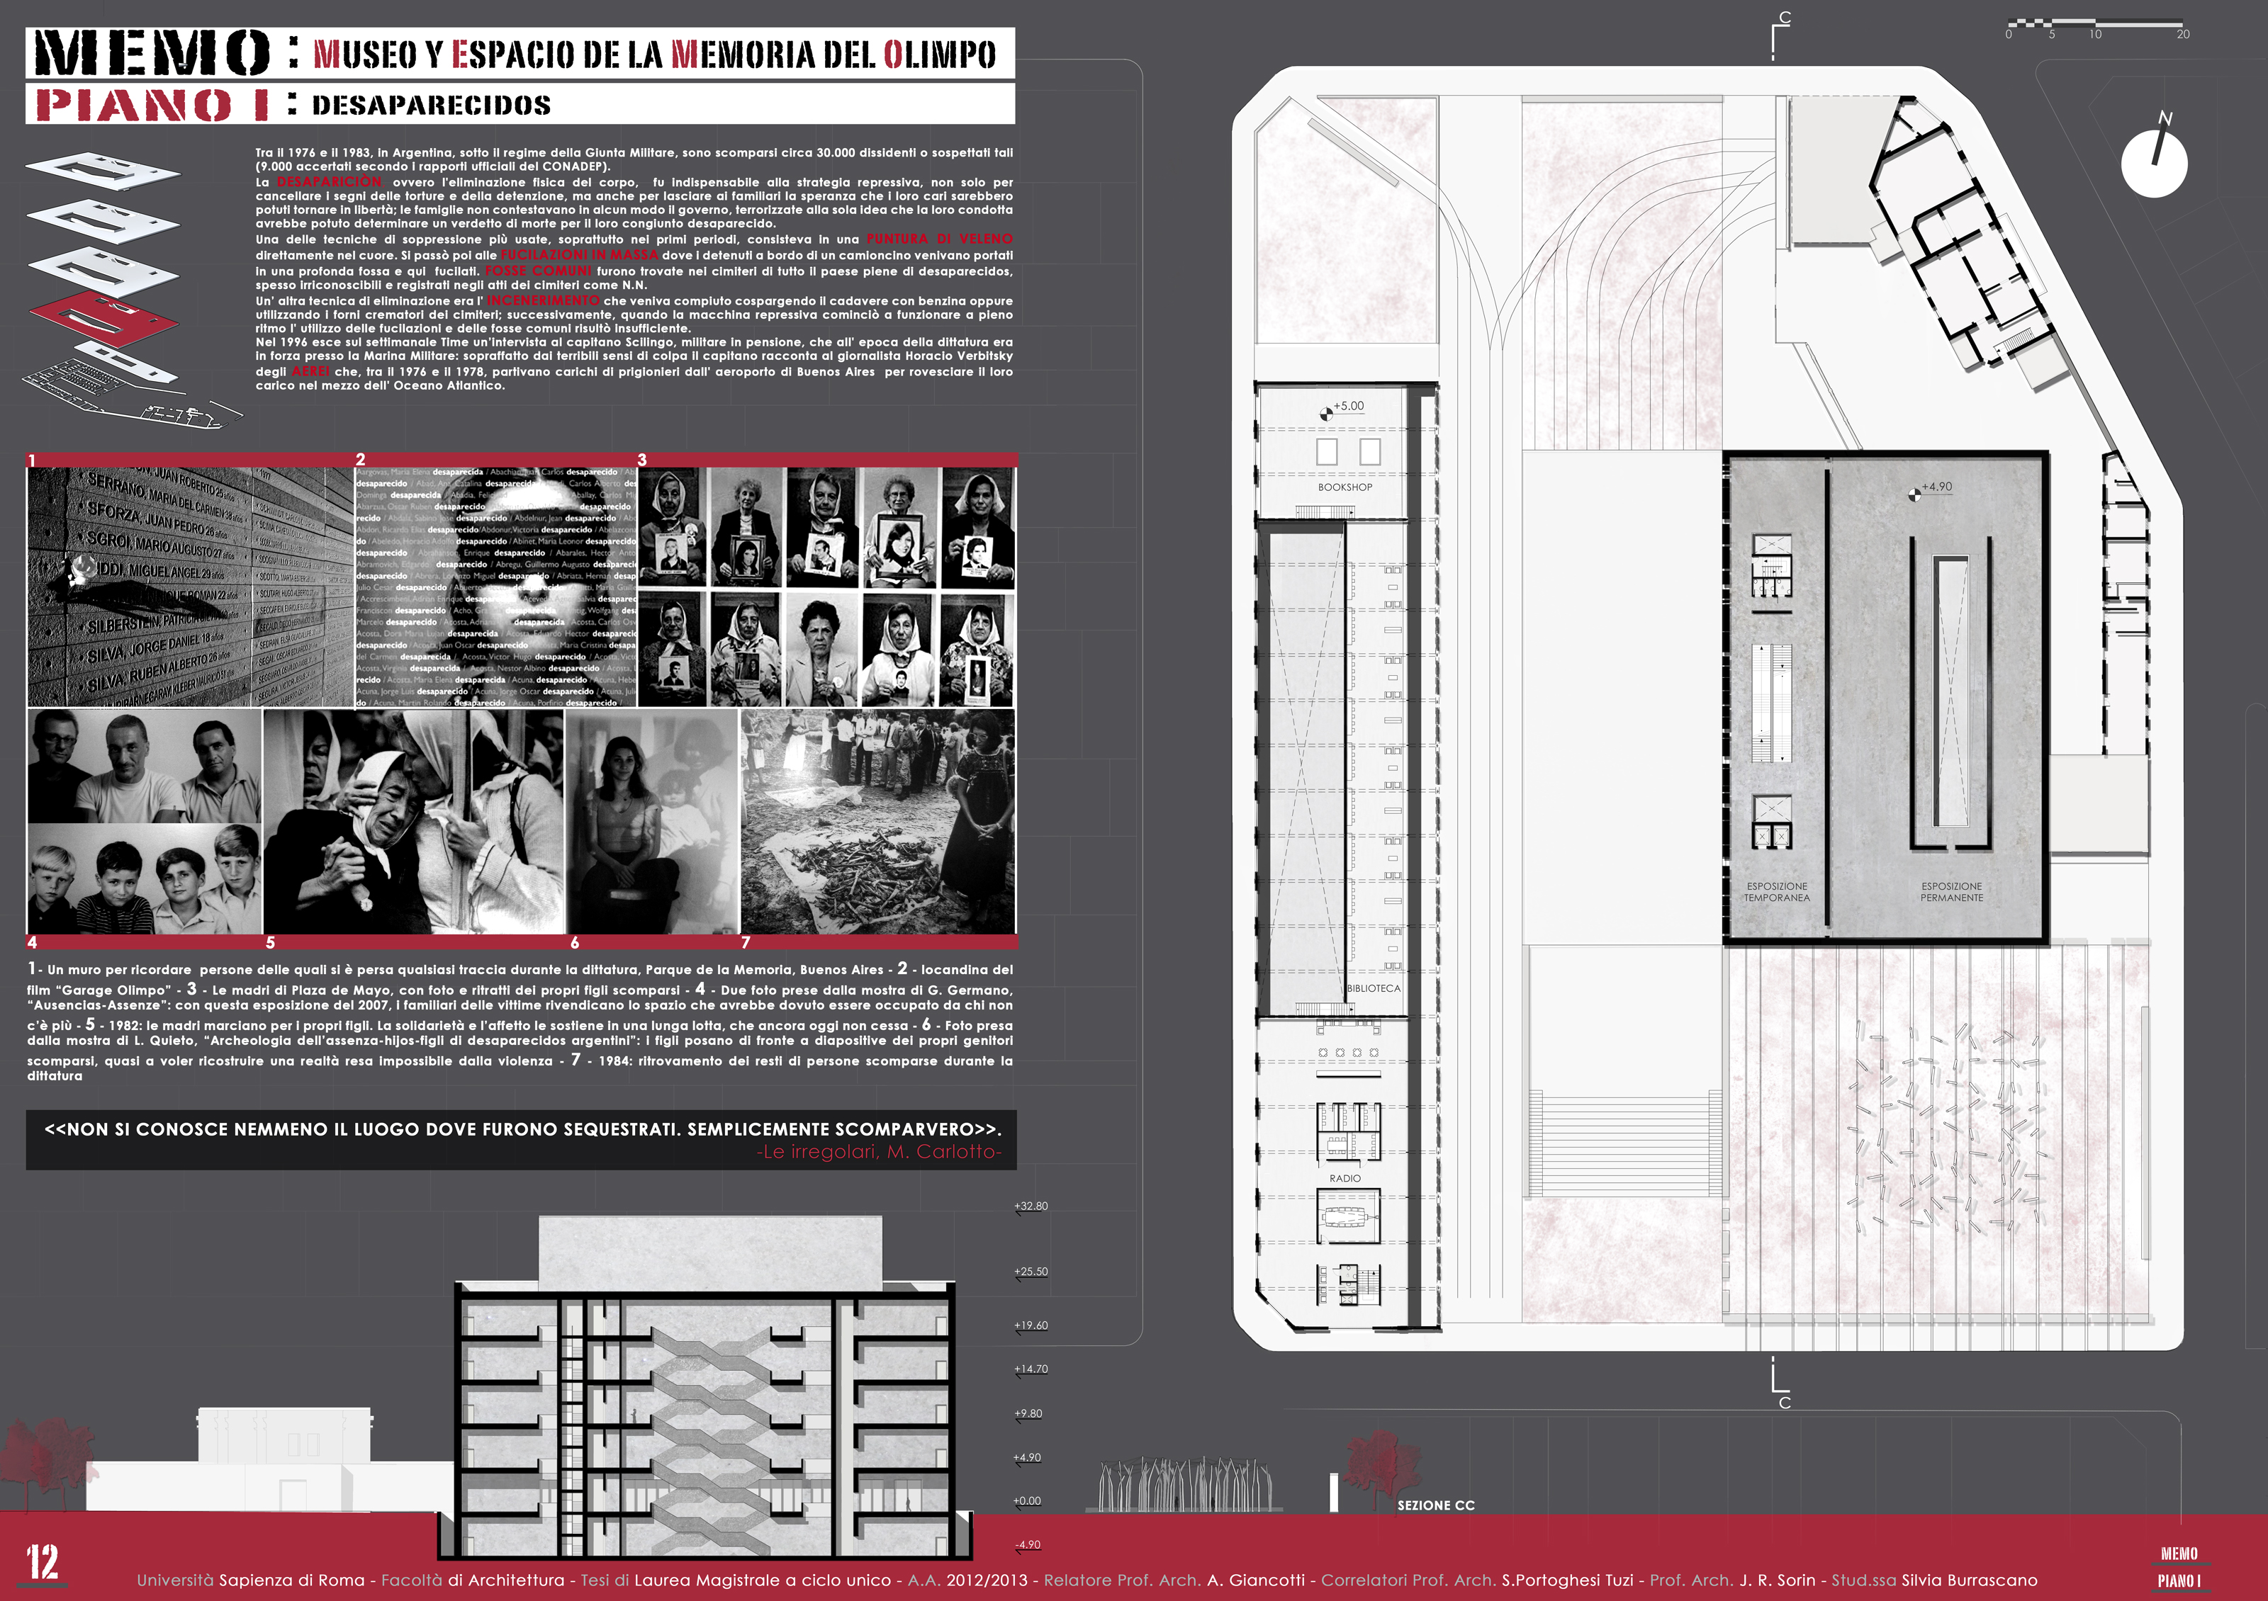
Task: Select the red highlighted floor in the axonometric diagram
Action: click(105, 318)
